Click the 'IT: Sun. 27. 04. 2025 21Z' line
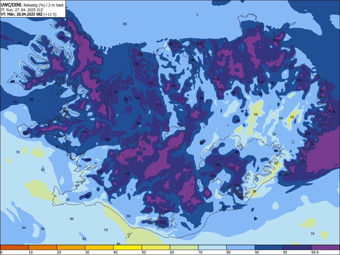This screenshot has height=255, width=340. click(22, 10)
